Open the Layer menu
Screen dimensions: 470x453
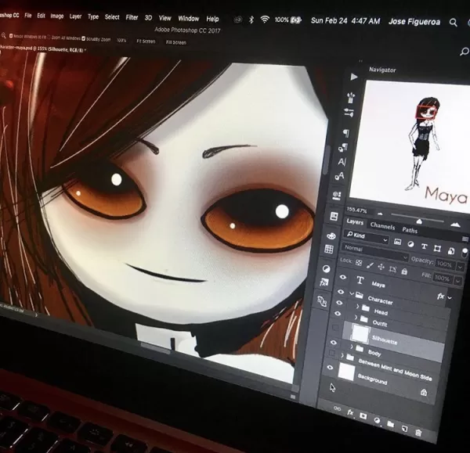(x=75, y=16)
